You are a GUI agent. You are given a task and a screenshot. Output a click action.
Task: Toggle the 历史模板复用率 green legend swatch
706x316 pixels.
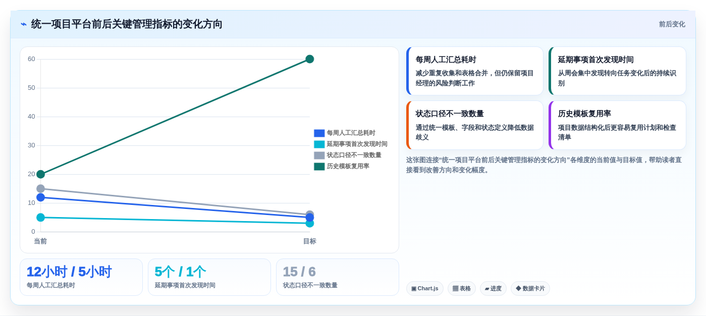click(319, 167)
